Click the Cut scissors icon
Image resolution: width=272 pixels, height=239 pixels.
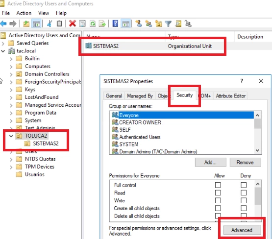(49, 24)
